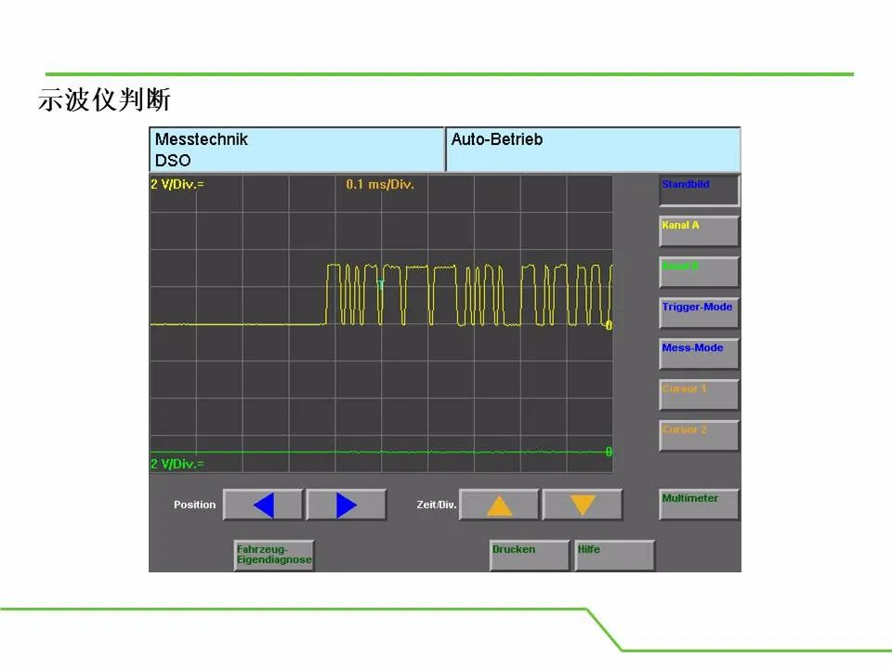Open Fahrzeug-Eigendiagnose
The width and height of the screenshot is (892, 669).
tap(274, 556)
